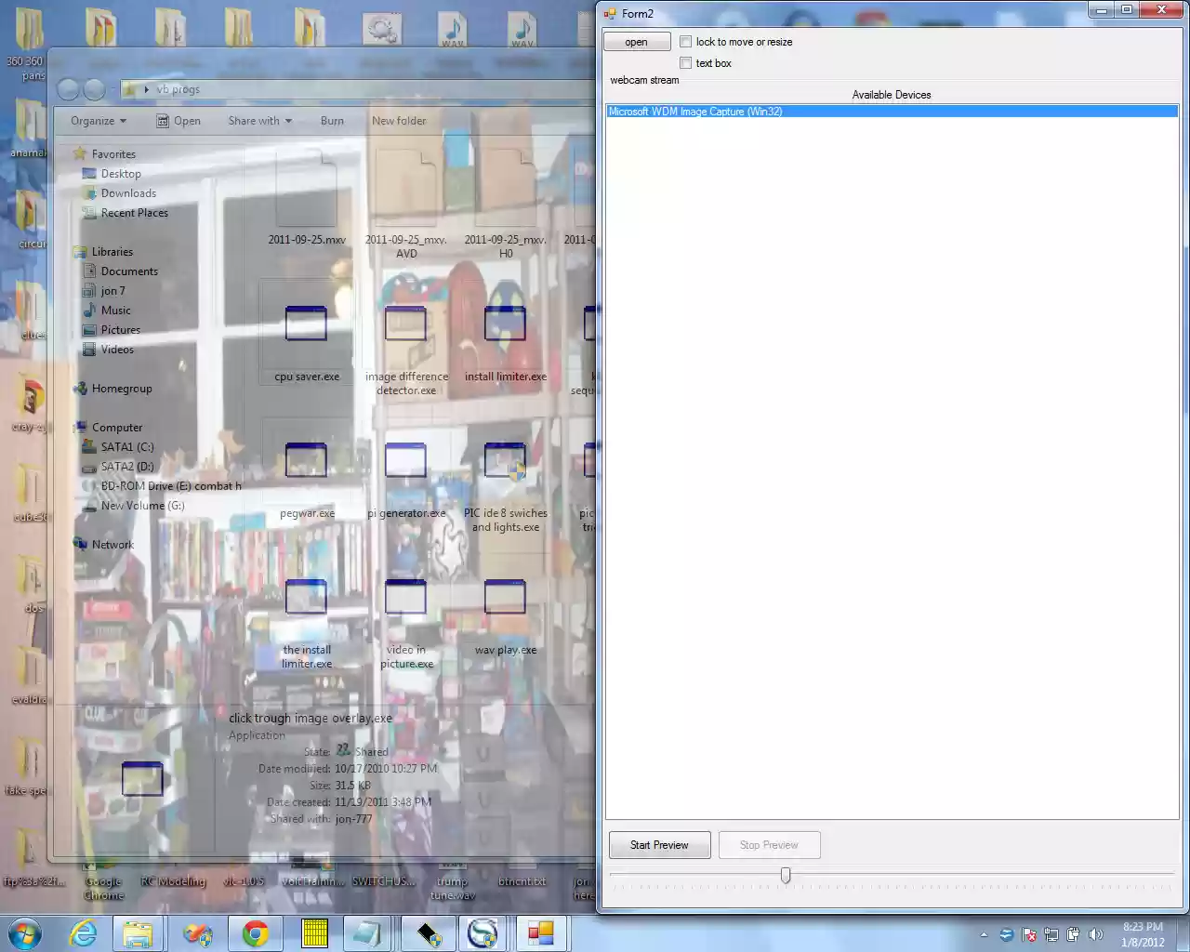Launch Google Chrome from the taskbar
The height and width of the screenshot is (952, 1190).
(x=256, y=933)
